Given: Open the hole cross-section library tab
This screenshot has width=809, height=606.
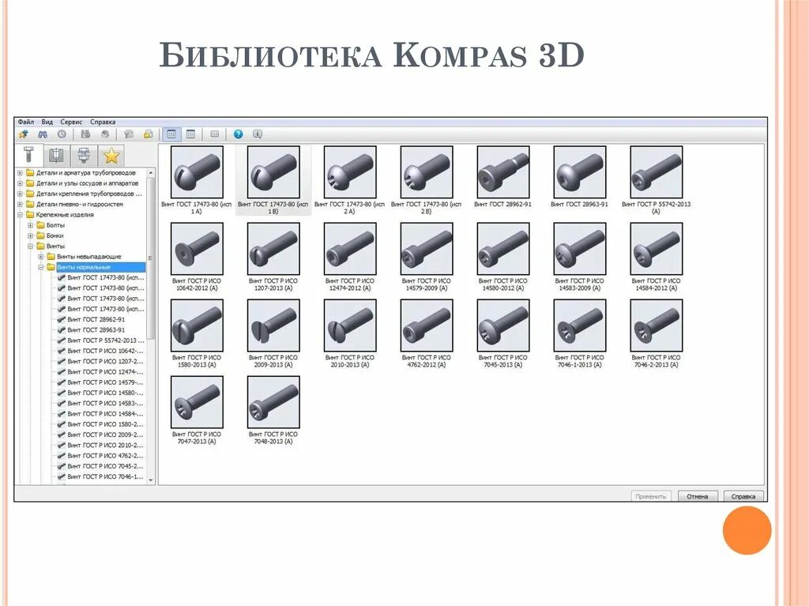Looking at the screenshot, I should (56, 155).
